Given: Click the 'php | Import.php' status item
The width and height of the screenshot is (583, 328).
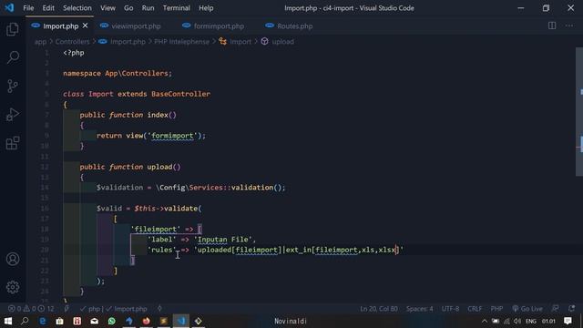Looking at the screenshot, I should 113,309.
